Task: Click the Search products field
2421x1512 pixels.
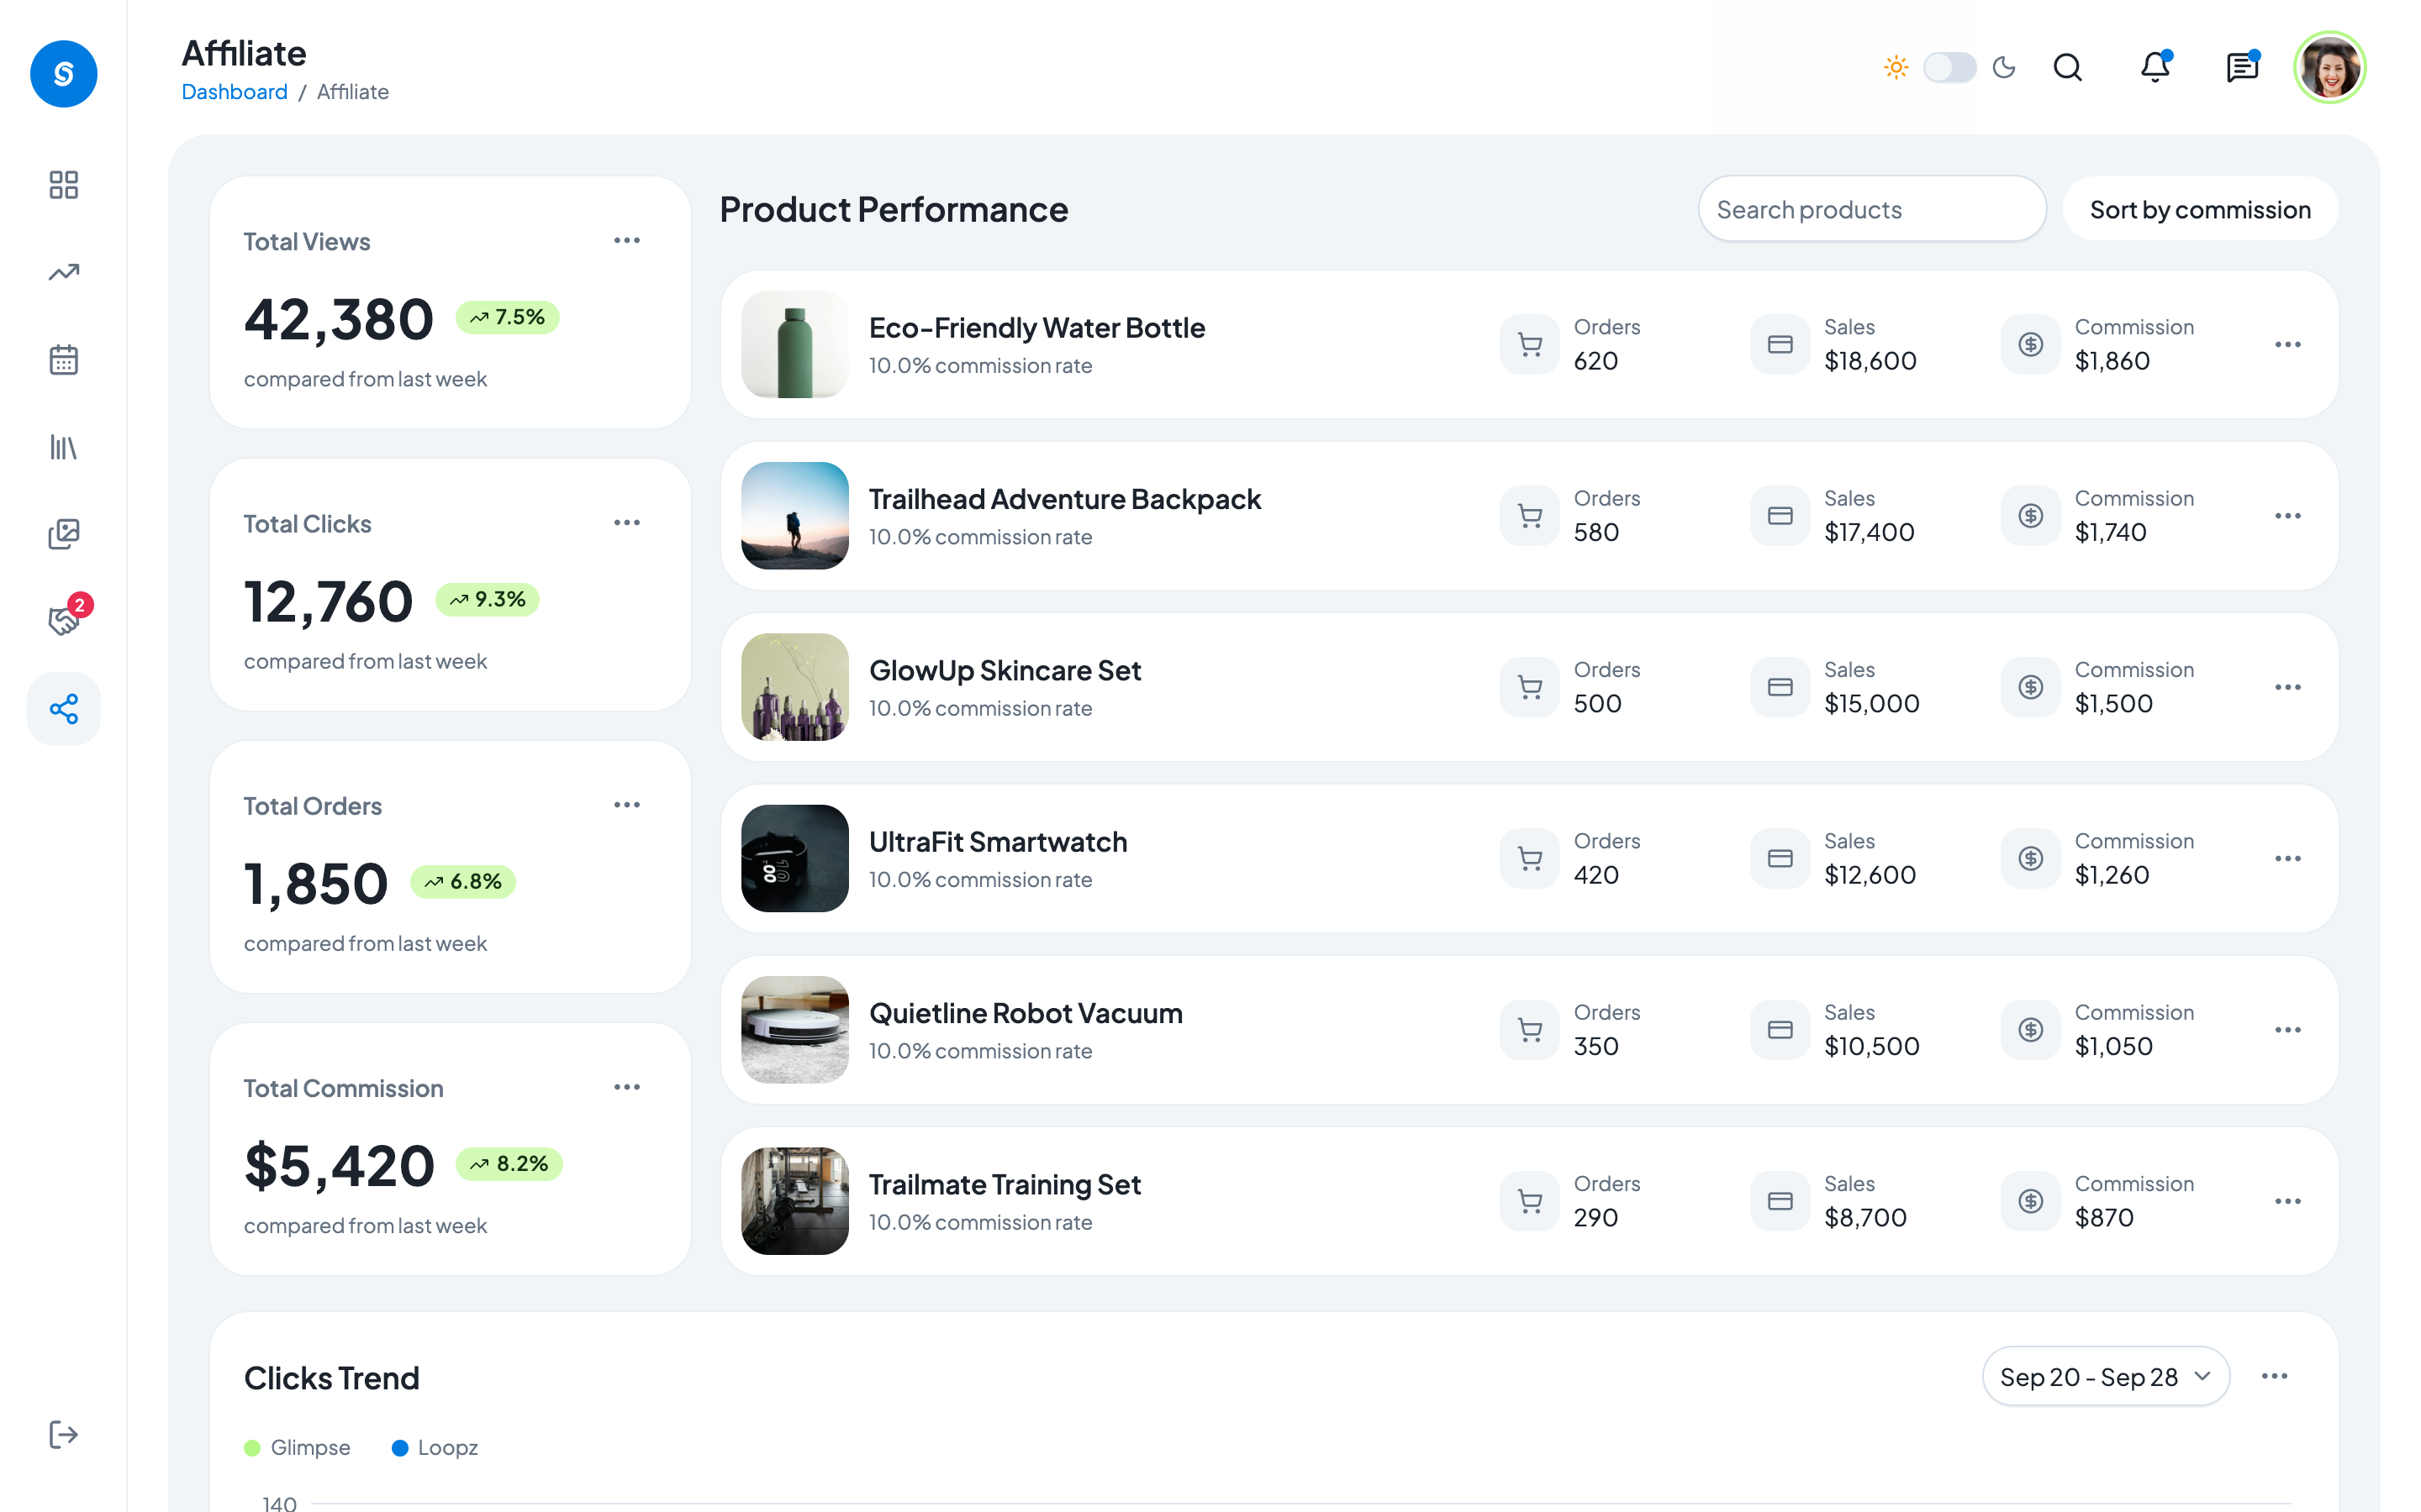Action: (x=1872, y=209)
